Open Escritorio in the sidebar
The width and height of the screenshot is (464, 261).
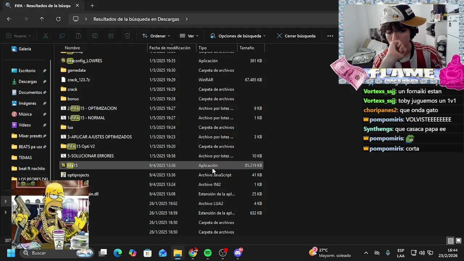[27, 71]
